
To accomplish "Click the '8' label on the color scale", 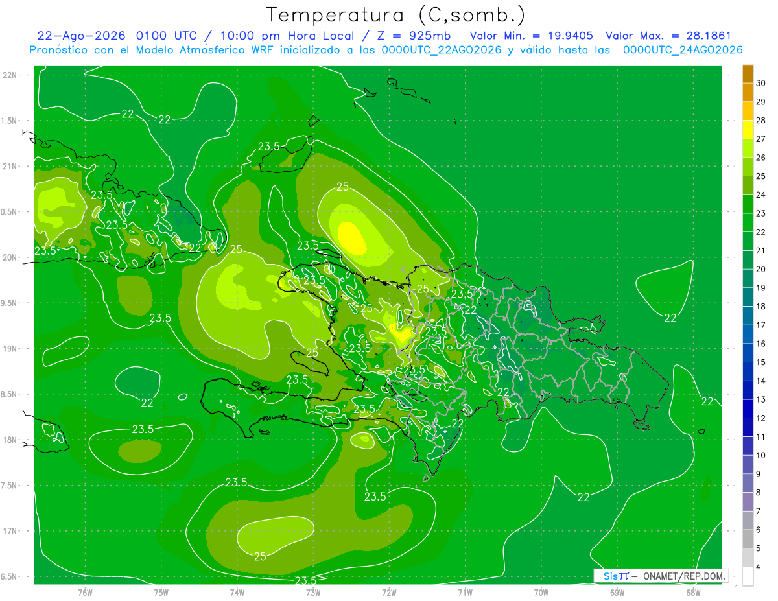I will (x=759, y=492).
